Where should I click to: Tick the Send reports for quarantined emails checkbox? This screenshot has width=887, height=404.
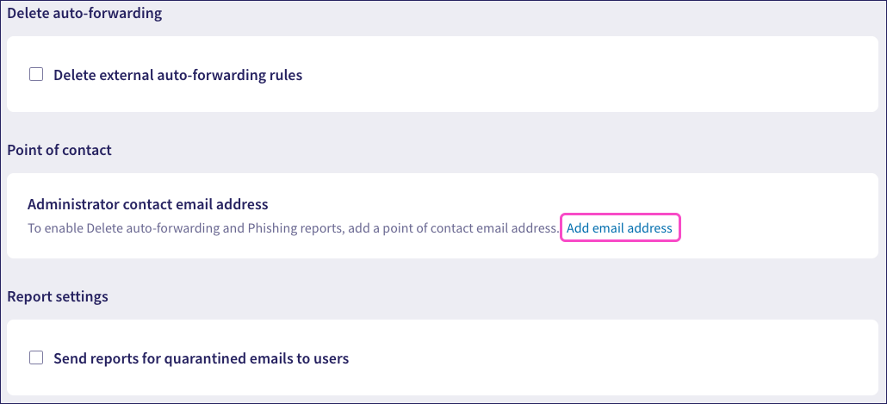[x=36, y=357]
